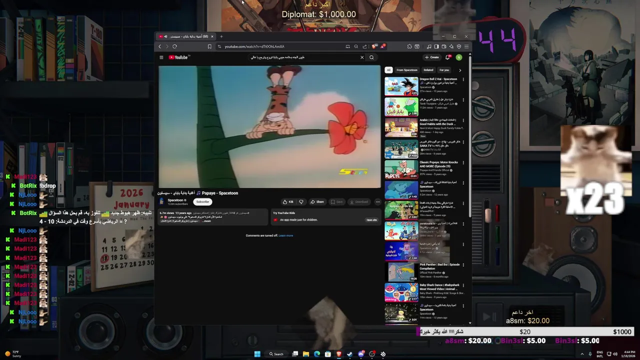The image size is (640, 360).
Task: Open options for Good Habits Duck video
Action: 463,120
